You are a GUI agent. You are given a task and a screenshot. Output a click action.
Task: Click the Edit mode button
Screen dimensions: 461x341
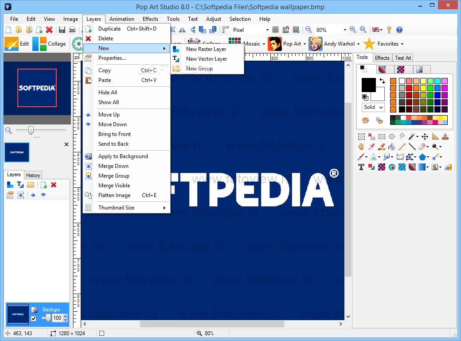[17, 44]
